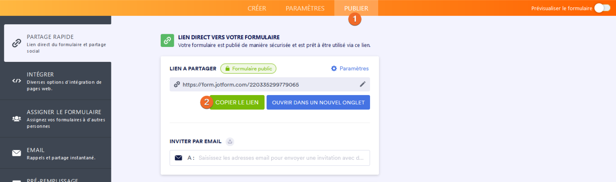Click the green link icon beside the heading
The width and height of the screenshot is (616, 182).
pos(167,40)
